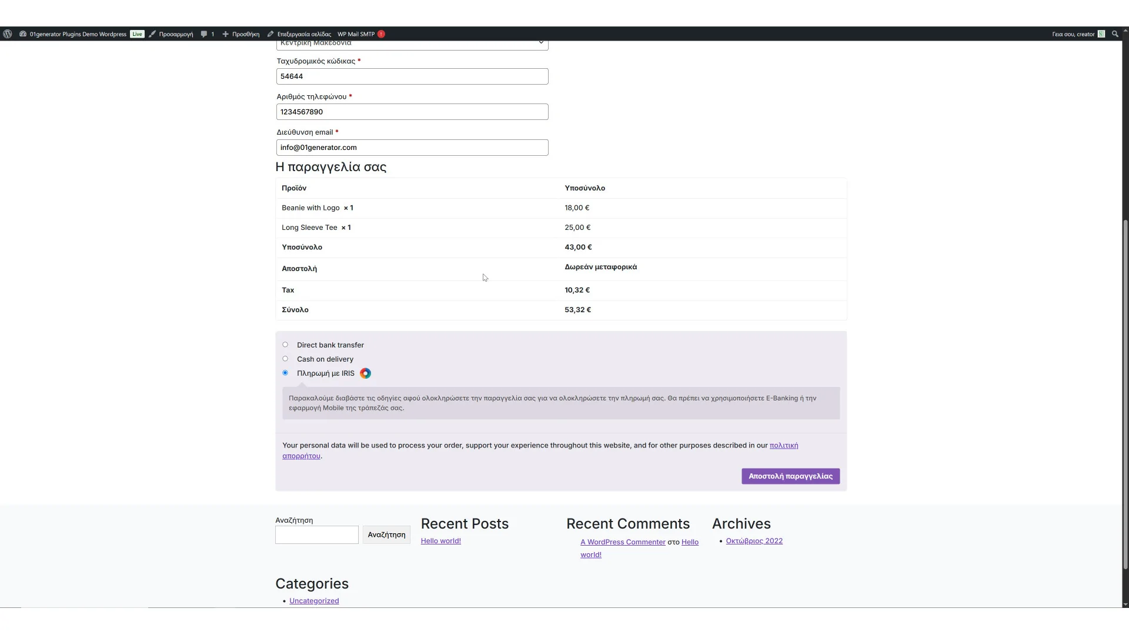The height and width of the screenshot is (635, 1129).
Task: Click the Προσαρμογή brush icon
Action: pyautogui.click(x=152, y=34)
